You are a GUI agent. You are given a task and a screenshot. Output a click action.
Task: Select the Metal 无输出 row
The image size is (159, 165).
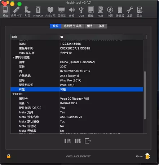(77, 131)
